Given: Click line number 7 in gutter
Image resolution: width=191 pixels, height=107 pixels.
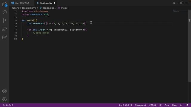Looking at the screenshot, I should 16,30.
